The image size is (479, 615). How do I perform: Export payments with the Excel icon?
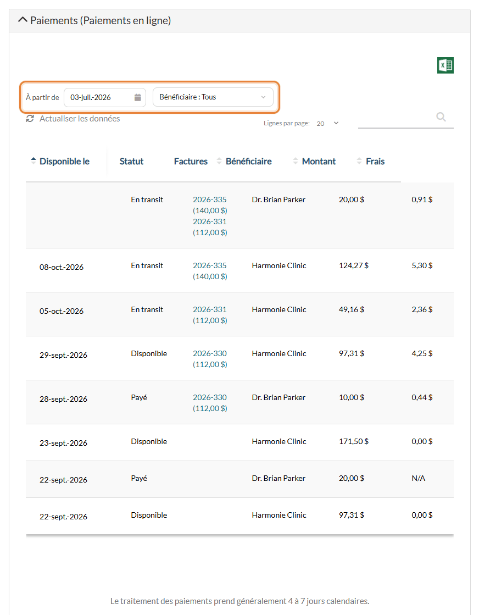(445, 65)
